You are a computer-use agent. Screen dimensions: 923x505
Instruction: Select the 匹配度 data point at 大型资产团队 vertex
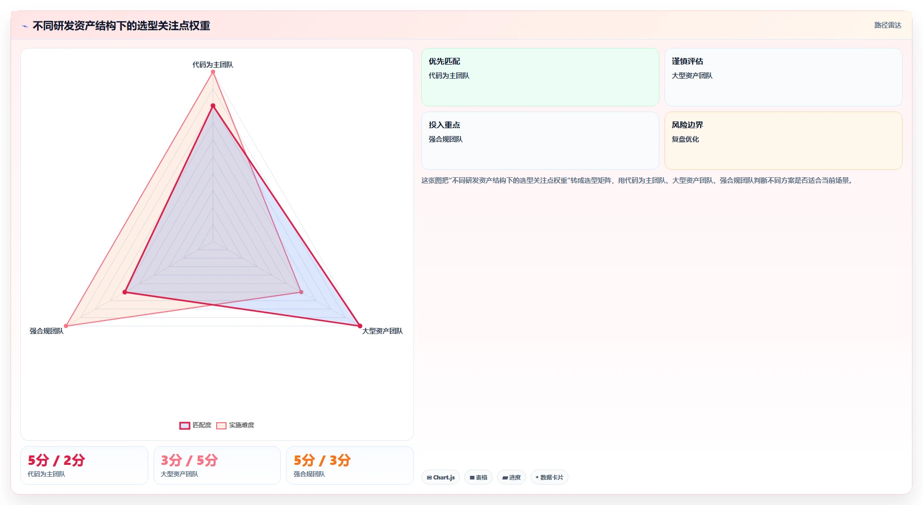pos(360,326)
